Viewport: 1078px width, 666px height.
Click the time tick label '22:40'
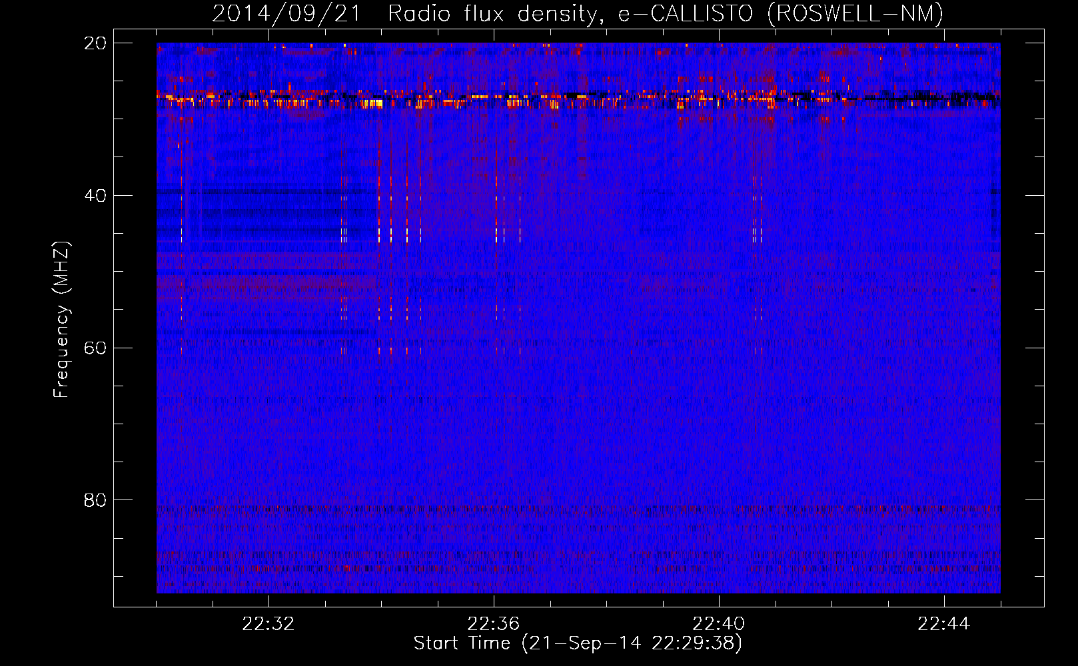(719, 624)
